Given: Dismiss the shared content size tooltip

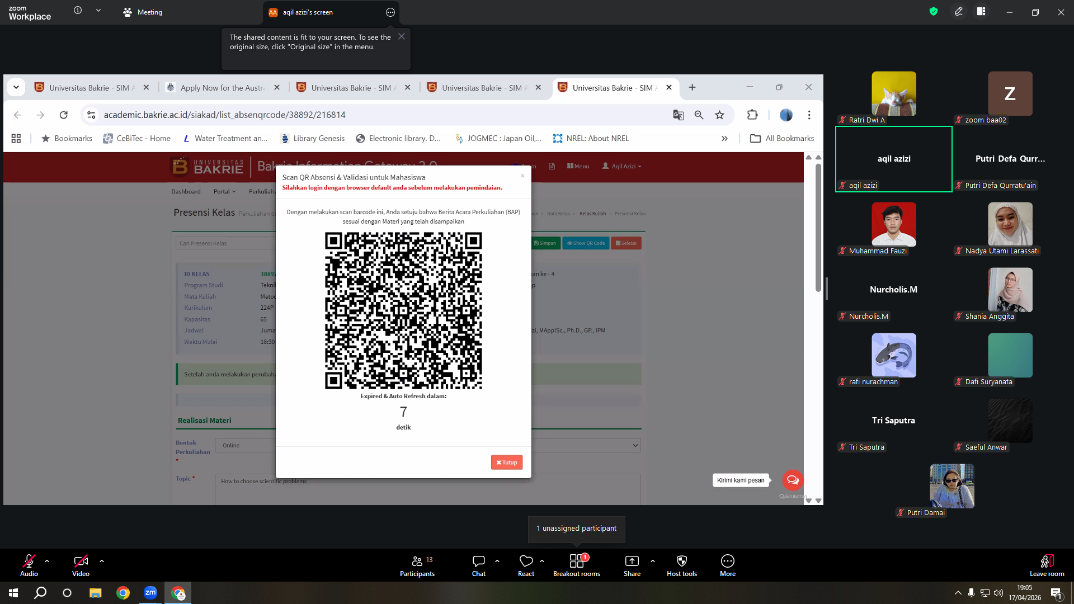Looking at the screenshot, I should point(402,36).
